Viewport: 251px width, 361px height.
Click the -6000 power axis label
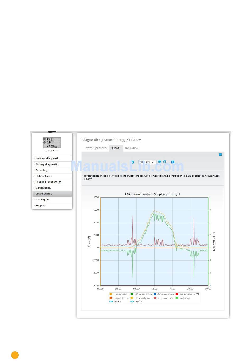coord(96,286)
